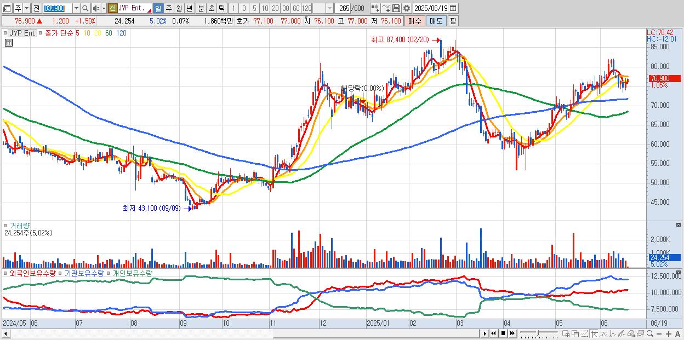Click the dotted rectangle chart icon at bottom
Screen dimensions: 684x340
tap(584, 334)
